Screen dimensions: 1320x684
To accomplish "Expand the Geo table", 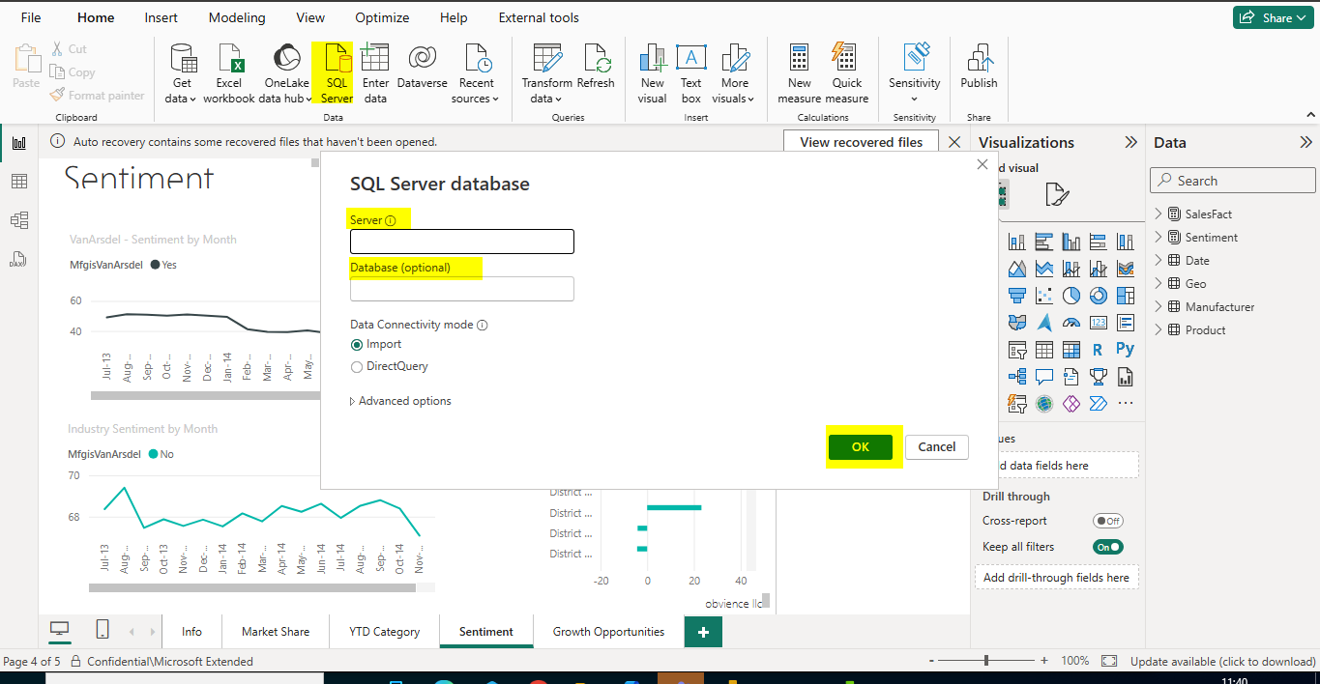I will click(x=1159, y=283).
